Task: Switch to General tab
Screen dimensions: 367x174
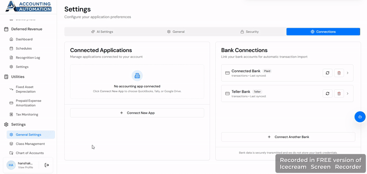Action: pyautogui.click(x=176, y=32)
